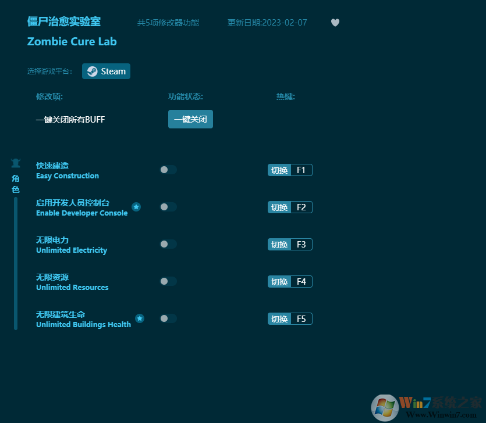The image size is (486, 423).
Task: Click the F5 hotkey field
Action: 301,319
